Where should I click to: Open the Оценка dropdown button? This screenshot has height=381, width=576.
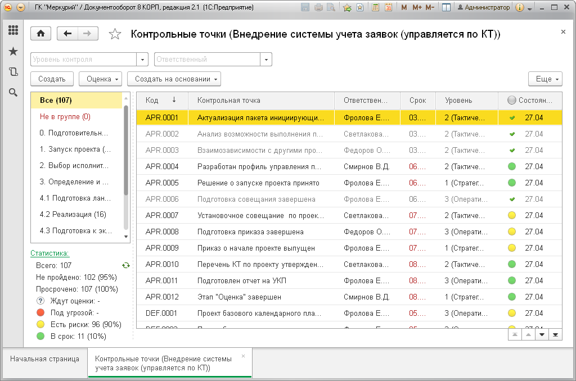pyautogui.click(x=101, y=79)
